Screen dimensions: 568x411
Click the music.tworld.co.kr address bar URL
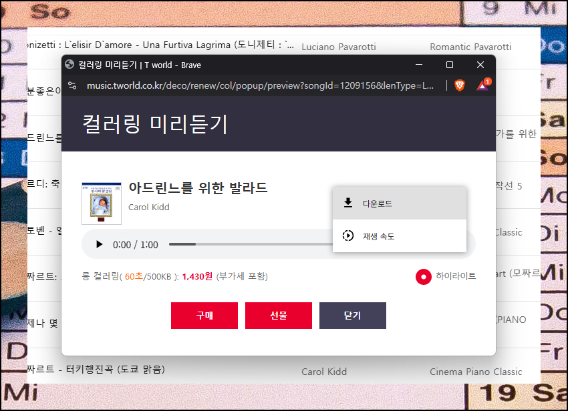pyautogui.click(x=260, y=85)
